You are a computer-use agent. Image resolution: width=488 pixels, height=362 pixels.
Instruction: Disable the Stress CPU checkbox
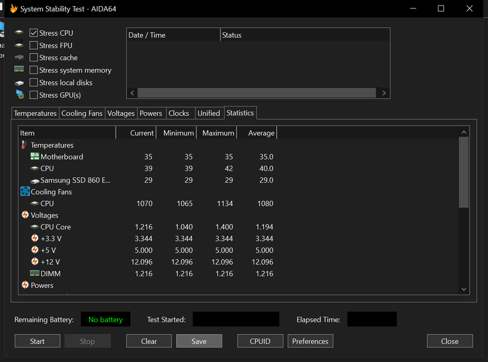[x=34, y=33]
